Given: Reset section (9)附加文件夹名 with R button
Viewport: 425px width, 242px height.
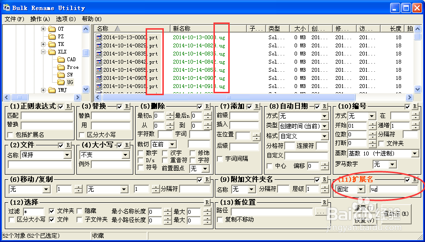Looking at the screenshot, I should 324,179.
